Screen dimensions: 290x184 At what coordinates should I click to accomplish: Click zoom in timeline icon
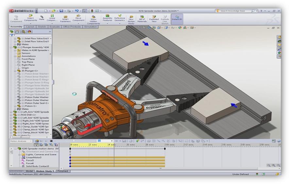tap(273, 165)
